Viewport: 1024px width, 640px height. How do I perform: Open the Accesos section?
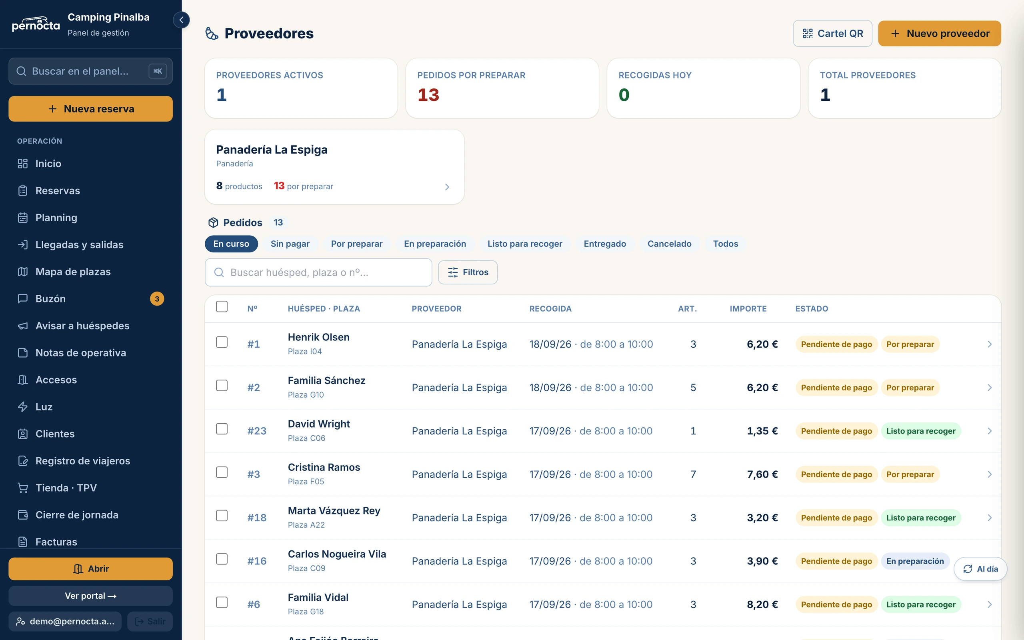click(90, 380)
